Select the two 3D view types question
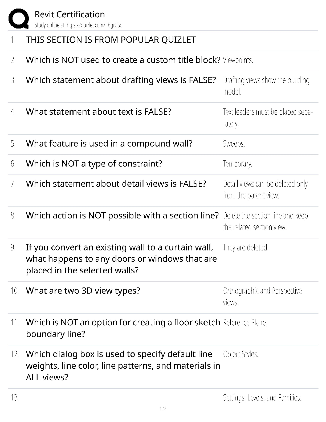 (83, 291)
